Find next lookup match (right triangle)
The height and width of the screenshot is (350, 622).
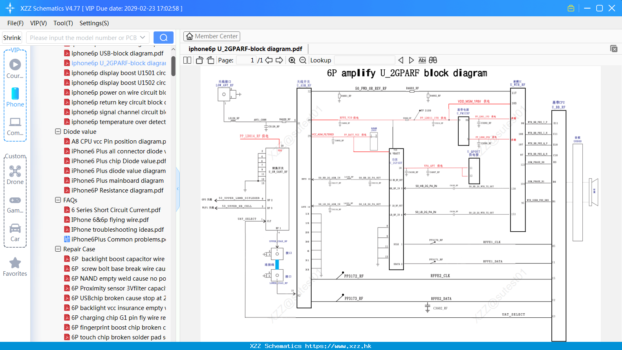411,60
